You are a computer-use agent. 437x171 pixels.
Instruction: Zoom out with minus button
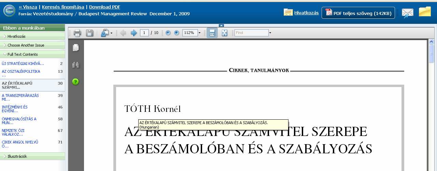[168, 33]
